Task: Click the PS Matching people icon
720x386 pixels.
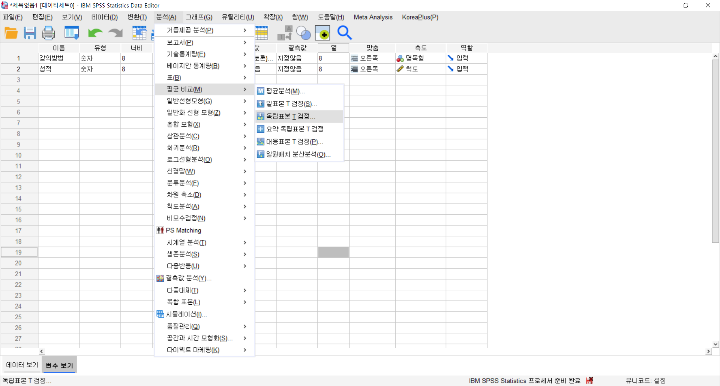Action: click(160, 230)
